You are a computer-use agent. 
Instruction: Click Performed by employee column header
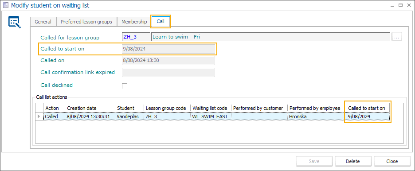coord(317,108)
